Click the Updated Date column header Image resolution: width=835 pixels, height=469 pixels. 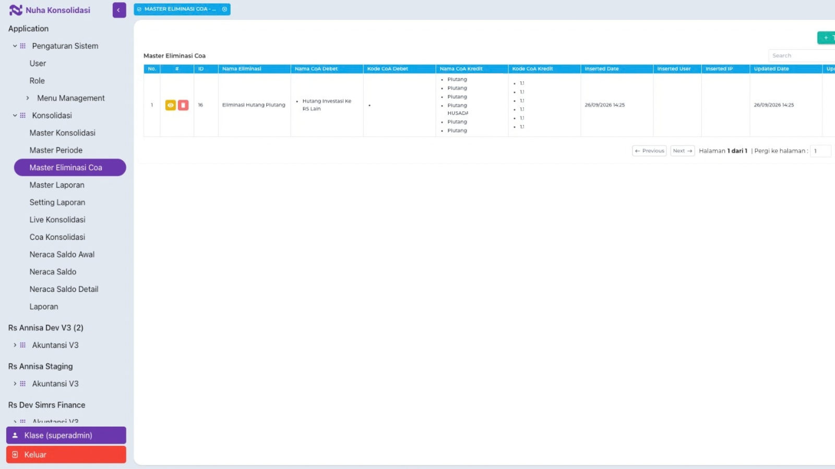(x=786, y=69)
